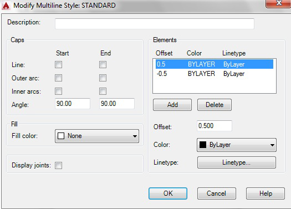Open the Fill color dropdown
Image resolution: width=291 pixels, height=209 pixels.
coord(97,136)
